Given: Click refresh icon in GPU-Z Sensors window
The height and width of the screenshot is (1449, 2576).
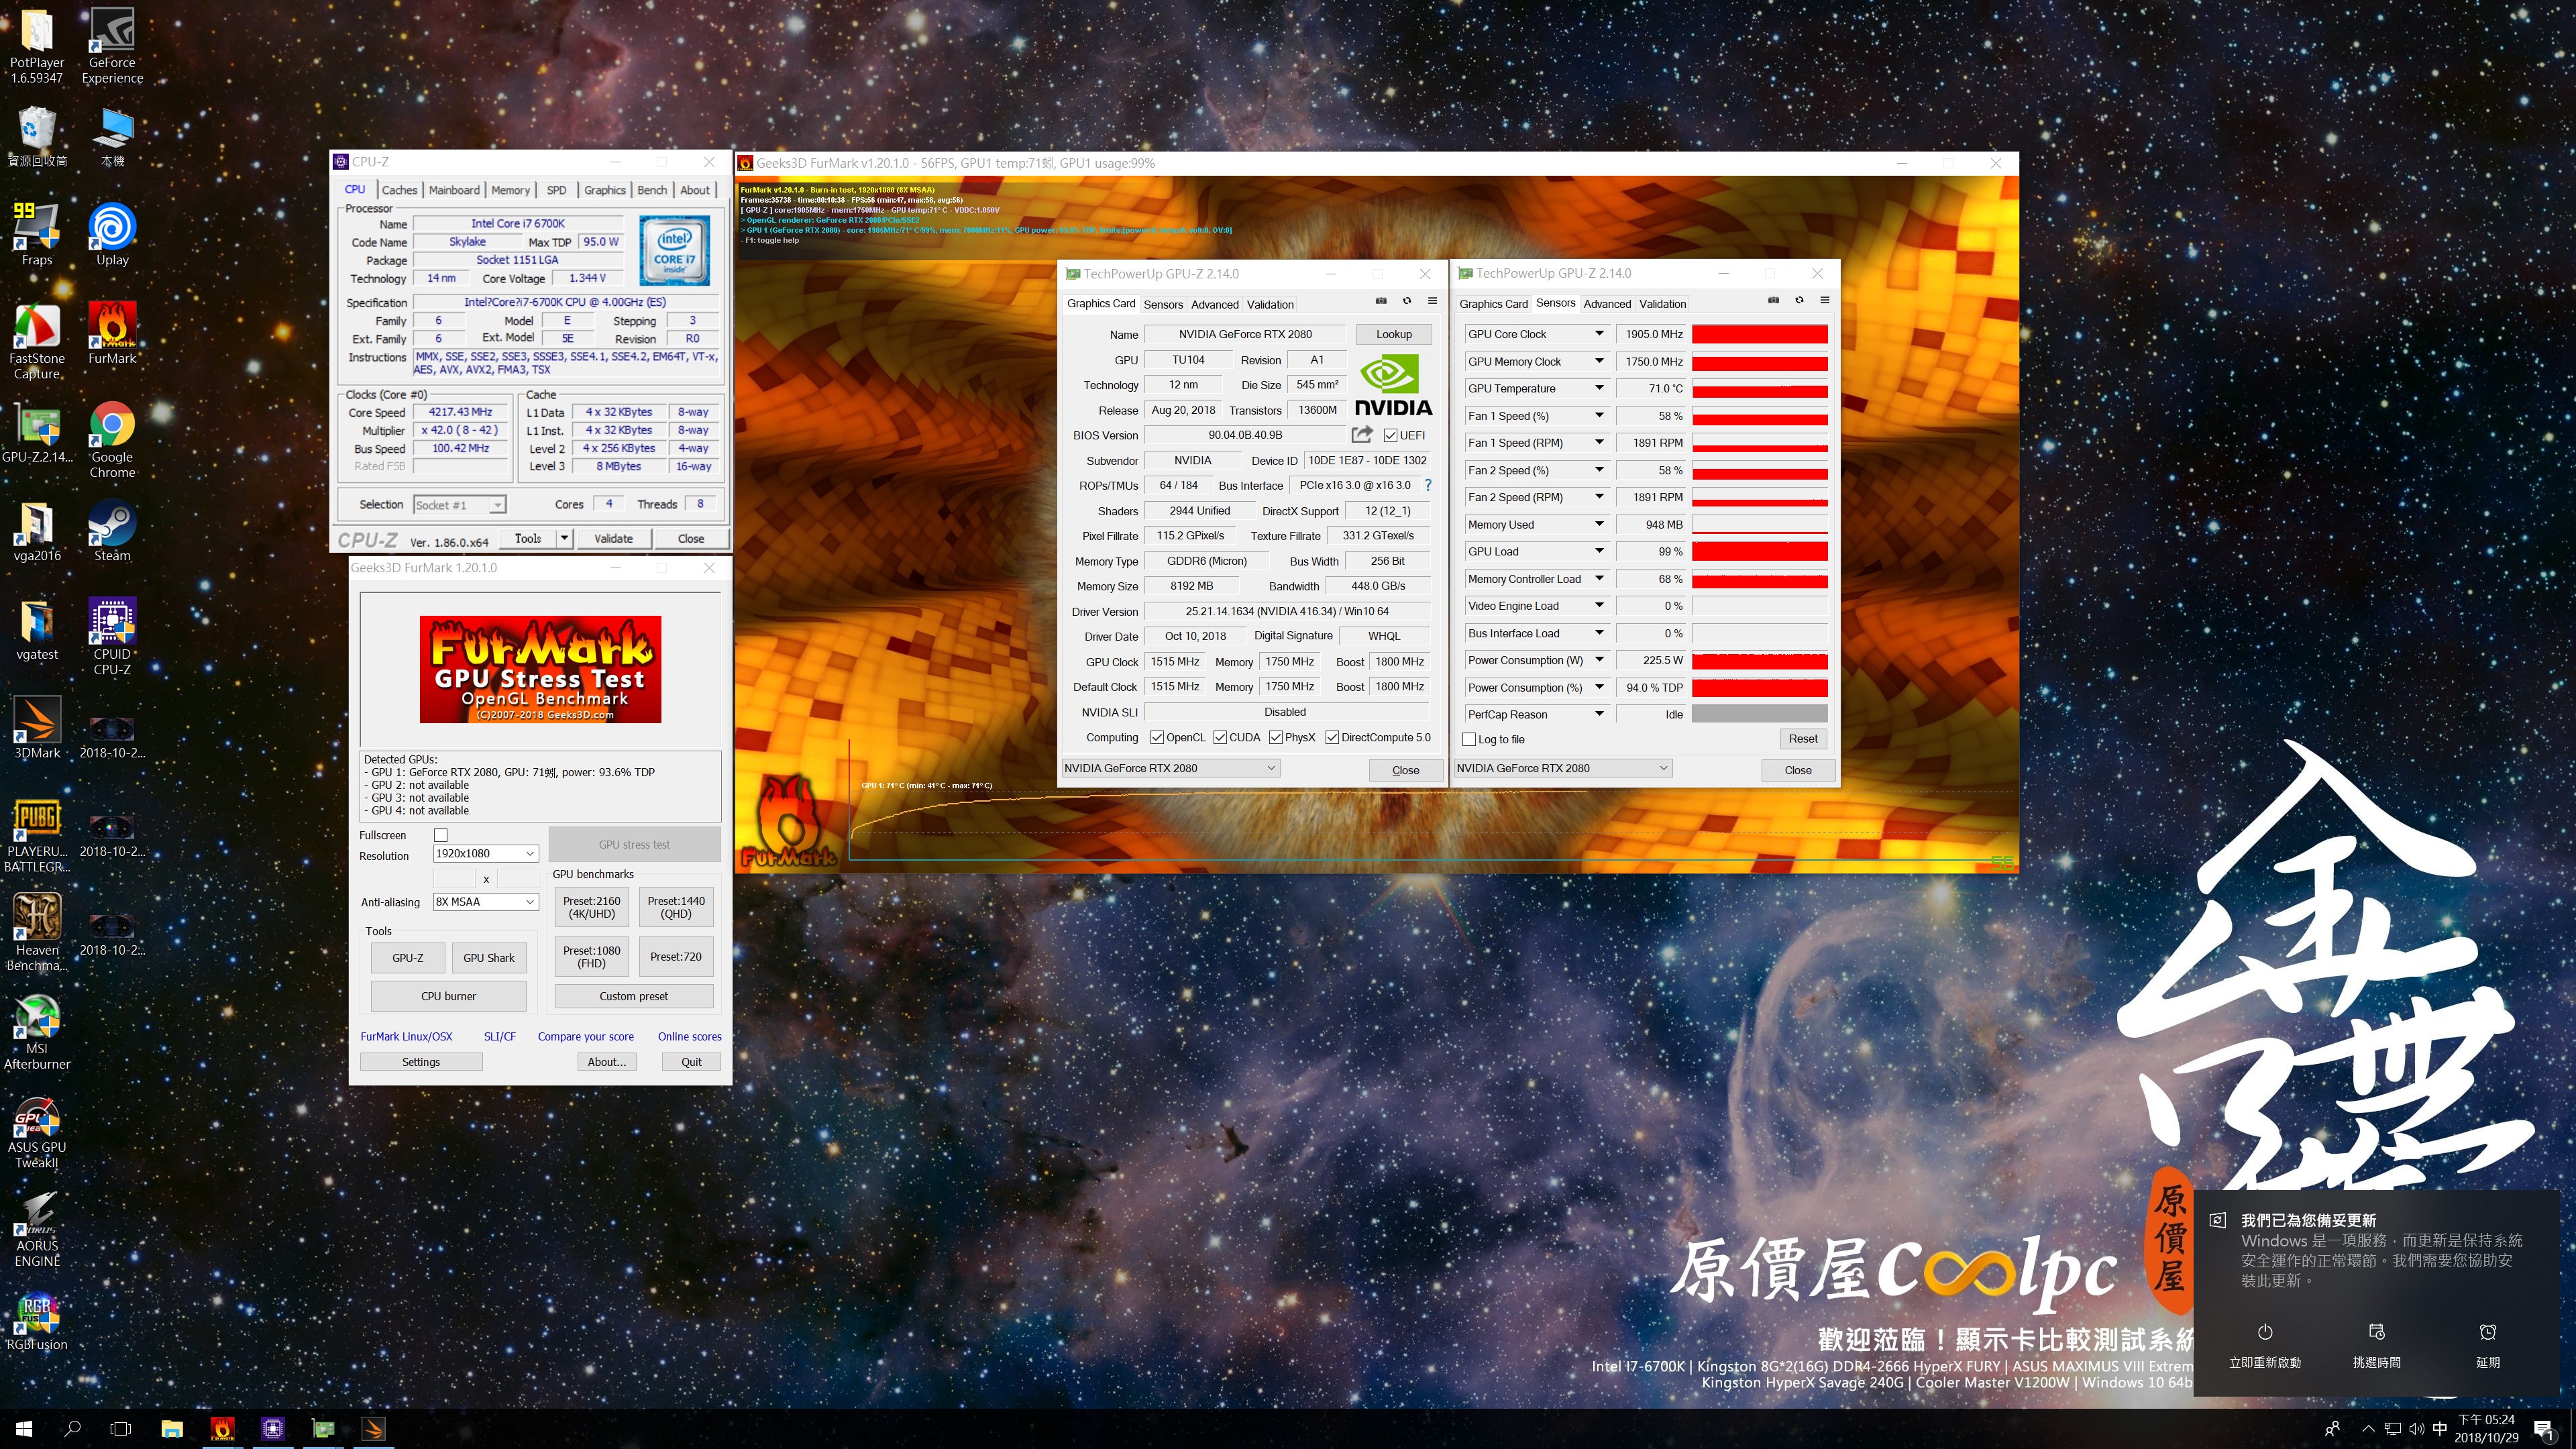Looking at the screenshot, I should point(1799,300).
